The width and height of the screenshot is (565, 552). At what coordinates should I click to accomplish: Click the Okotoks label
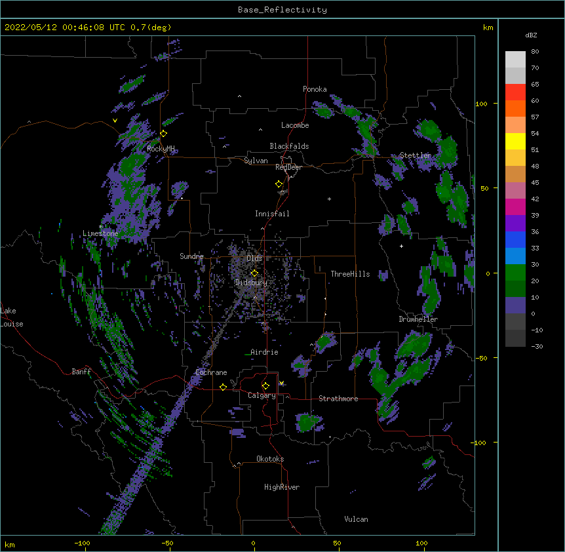(x=270, y=459)
